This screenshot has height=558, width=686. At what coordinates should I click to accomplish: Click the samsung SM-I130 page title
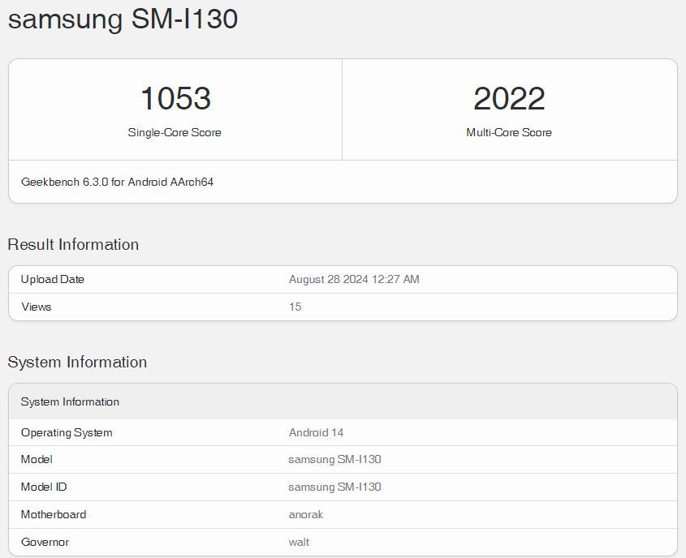(x=123, y=19)
